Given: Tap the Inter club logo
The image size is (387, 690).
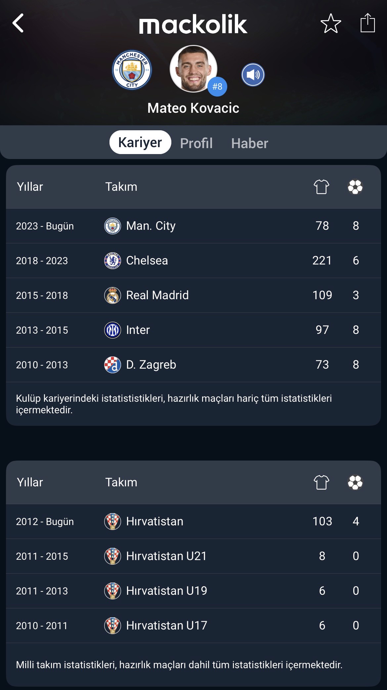Looking at the screenshot, I should pos(112,330).
